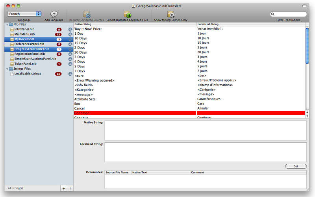Screen dimensions: 315x197
Task: Click the 13 badge on MainMenu.nib
Action: tap(58, 35)
